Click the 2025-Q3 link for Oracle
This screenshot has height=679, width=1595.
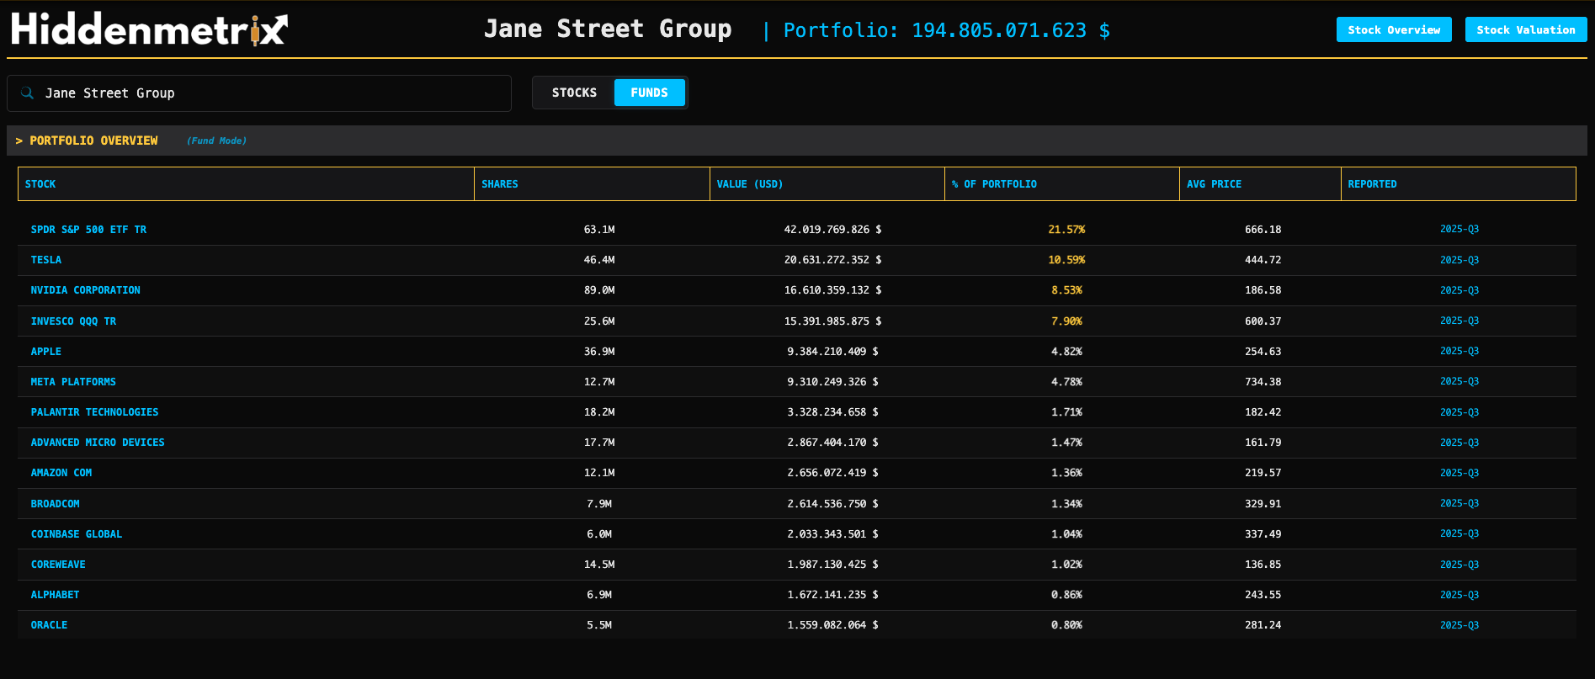(1459, 625)
